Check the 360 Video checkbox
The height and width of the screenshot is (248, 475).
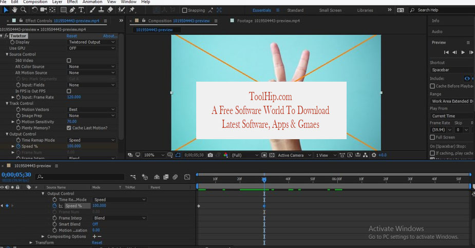tap(69, 61)
